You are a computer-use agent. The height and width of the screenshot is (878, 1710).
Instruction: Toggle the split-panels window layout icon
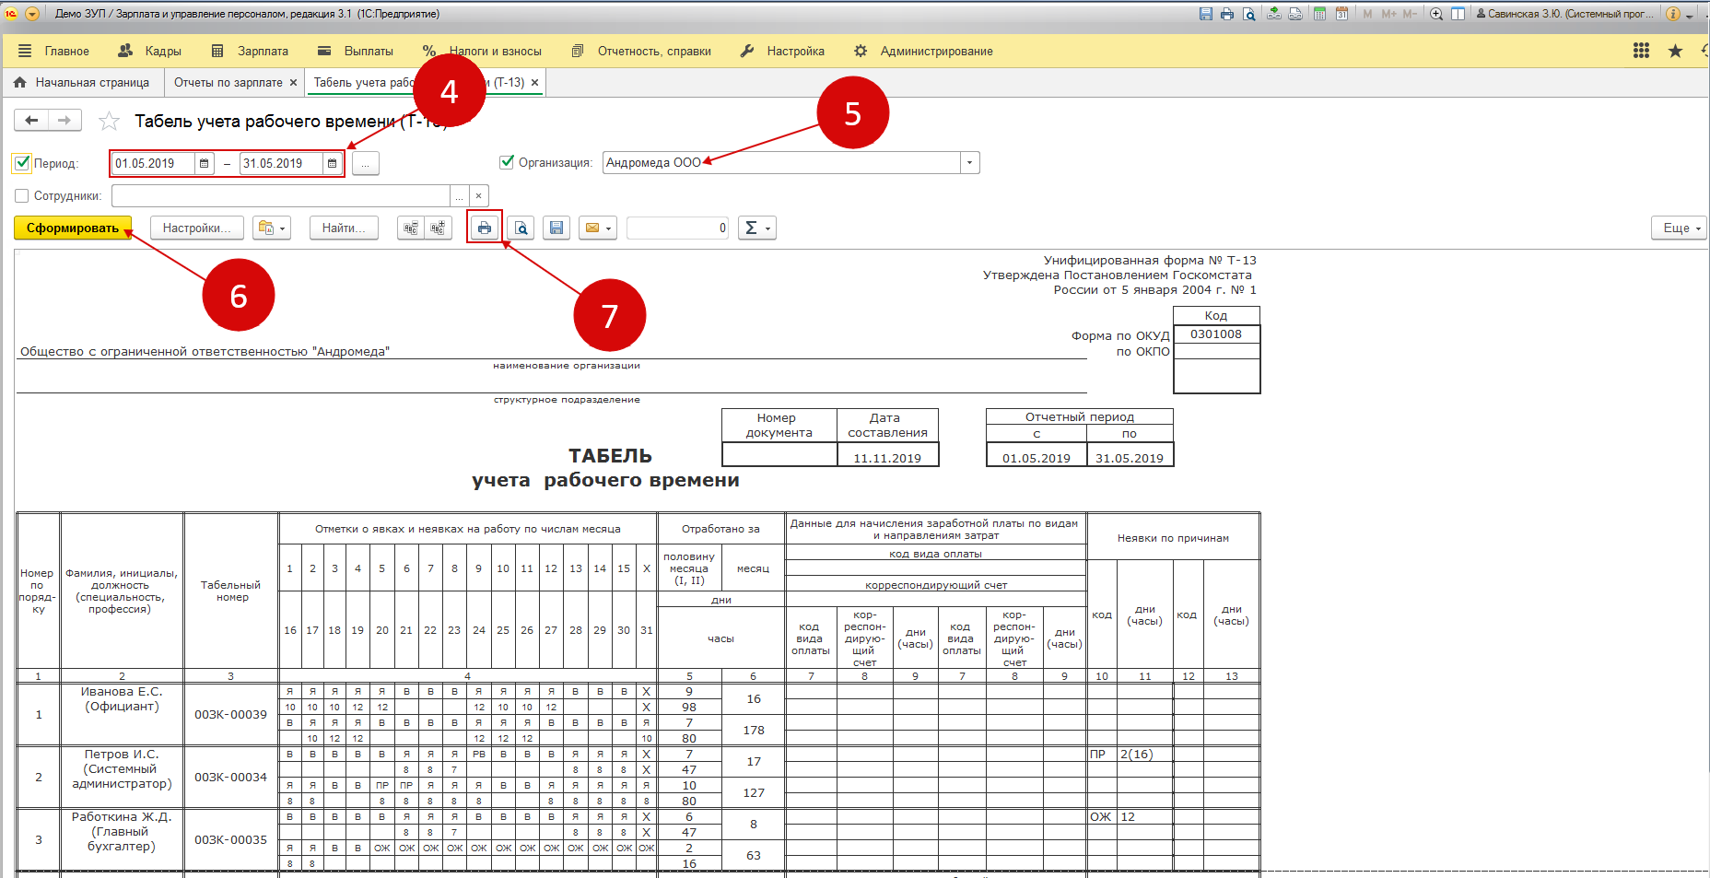point(1458,14)
